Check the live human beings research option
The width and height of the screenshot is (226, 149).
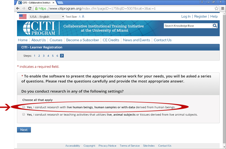[24, 107]
